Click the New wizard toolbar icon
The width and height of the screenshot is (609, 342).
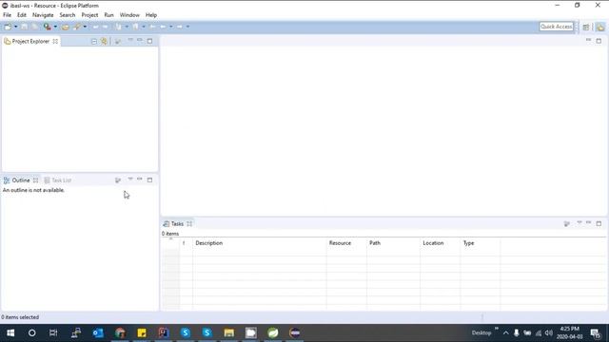[8, 27]
